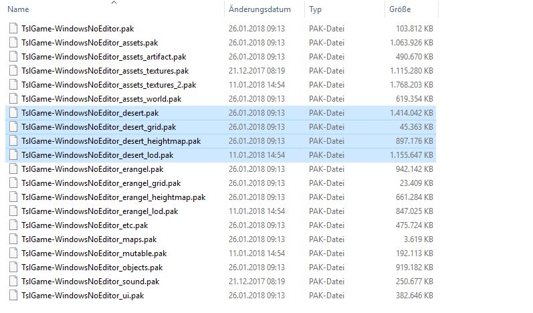Screen dimensions: 533x313
Task: Select file name TslGame-WindowsNoEditor_assets_artifact.pak
Action: (x=104, y=57)
